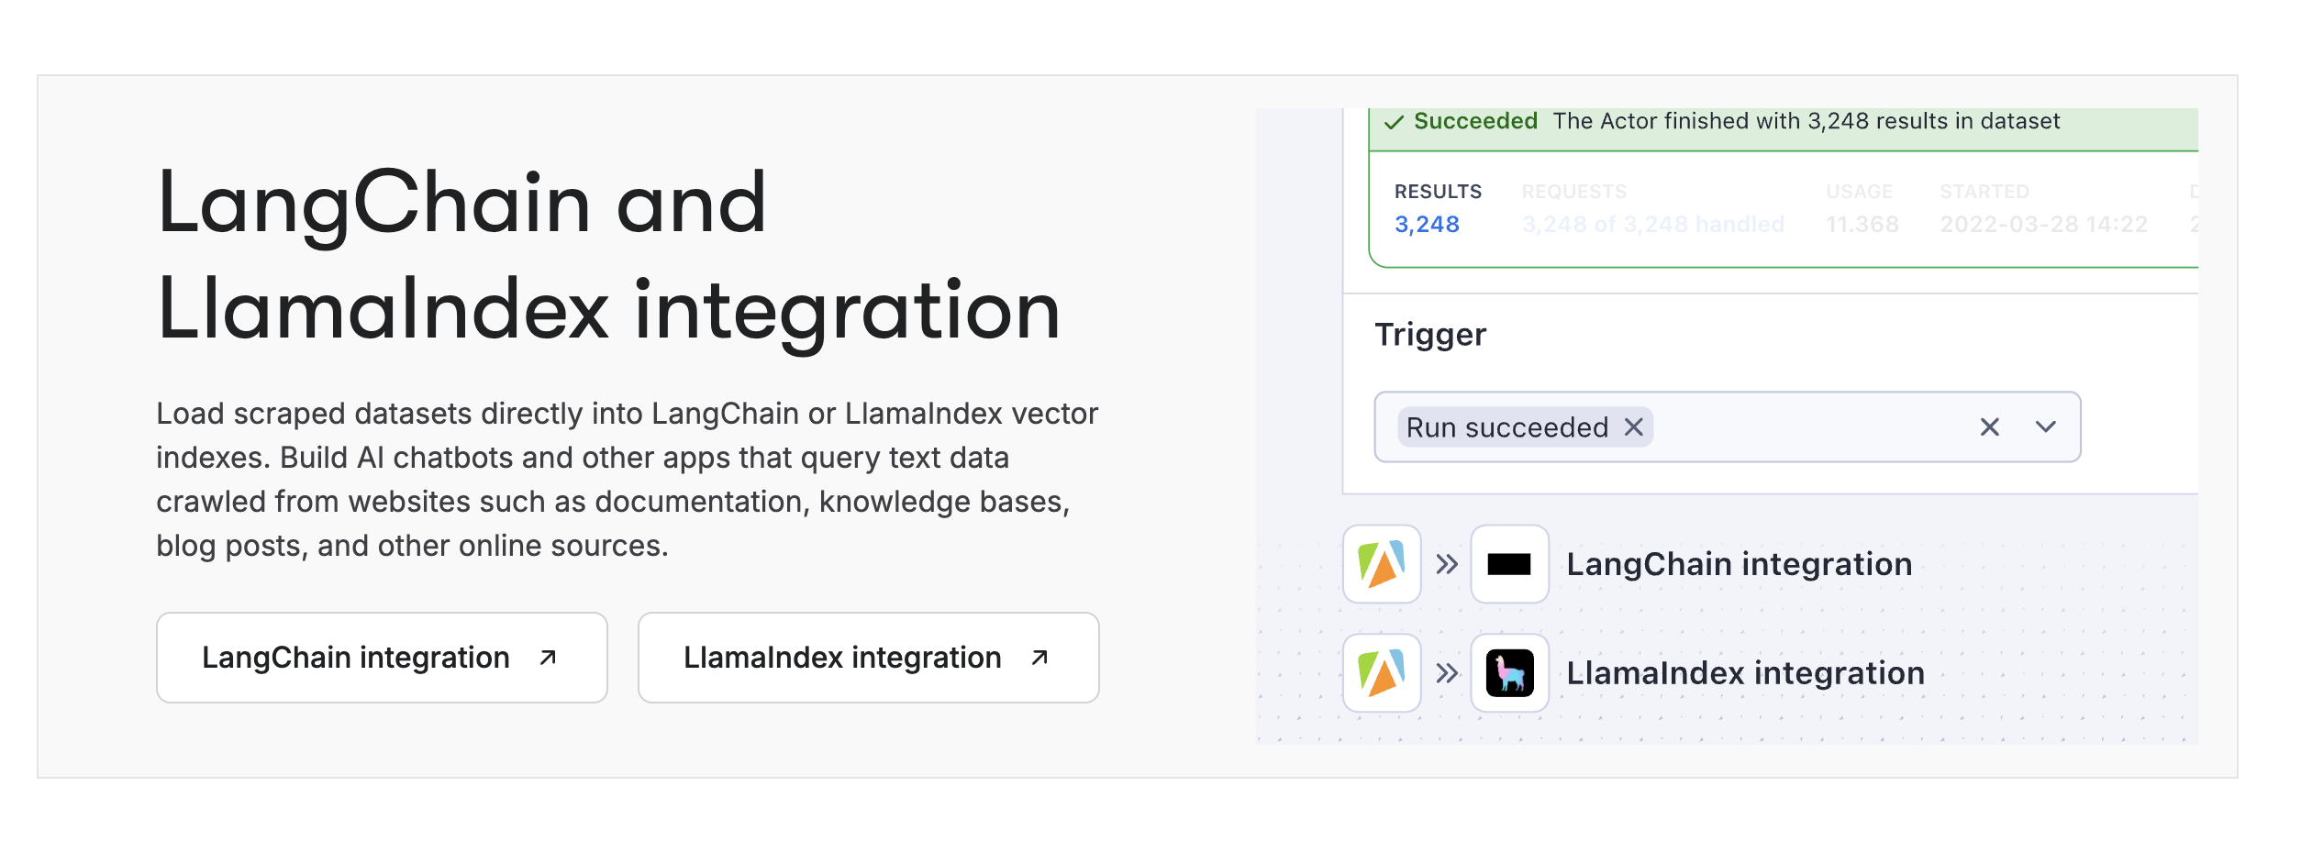Image resolution: width=2301 pixels, height=864 pixels.
Task: Click the LlamaIndex integration label in preview
Action: 1745,673
